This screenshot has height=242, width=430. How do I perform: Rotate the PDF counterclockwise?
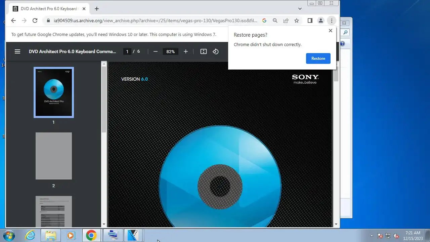pyautogui.click(x=216, y=51)
